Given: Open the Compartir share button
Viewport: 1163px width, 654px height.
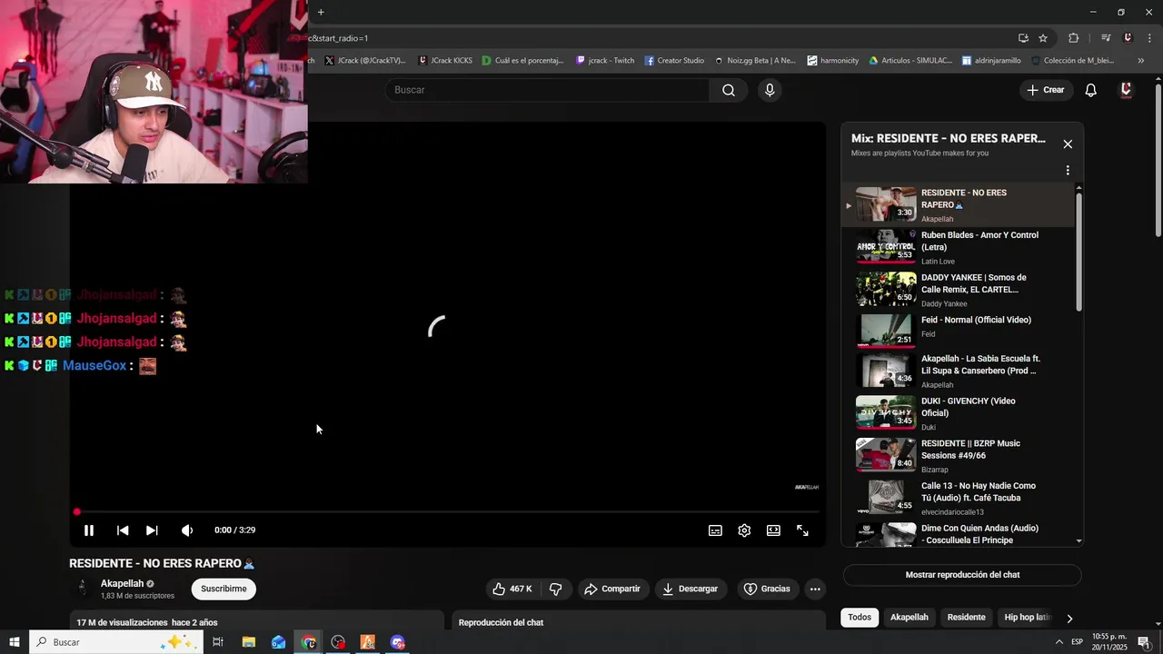Looking at the screenshot, I should point(612,589).
